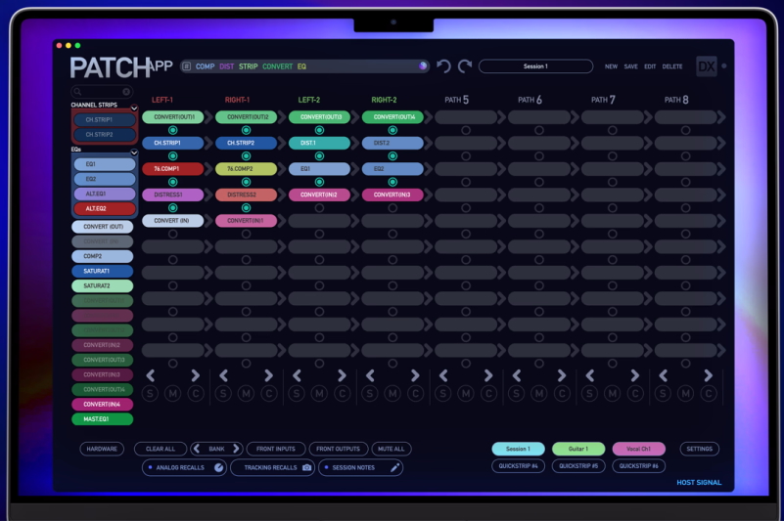Viewport: 784px width, 521px height.
Task: Open the Hardware panel
Action: click(x=102, y=449)
